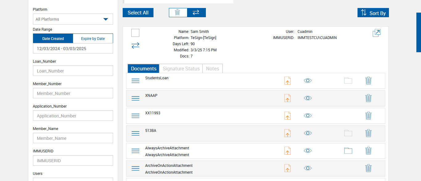Click the name Sam Smith
The height and width of the screenshot is (181, 421).
[x=200, y=32]
